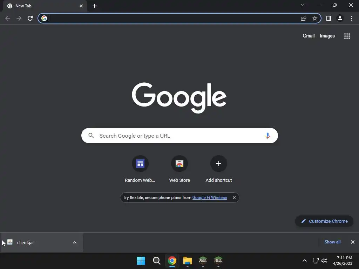
Task: Click Chrome icon in taskbar
Action: pyautogui.click(x=172, y=261)
